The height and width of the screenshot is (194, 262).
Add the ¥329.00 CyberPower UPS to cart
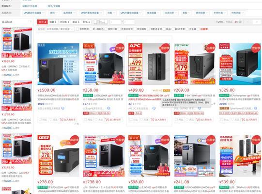click(249, 119)
